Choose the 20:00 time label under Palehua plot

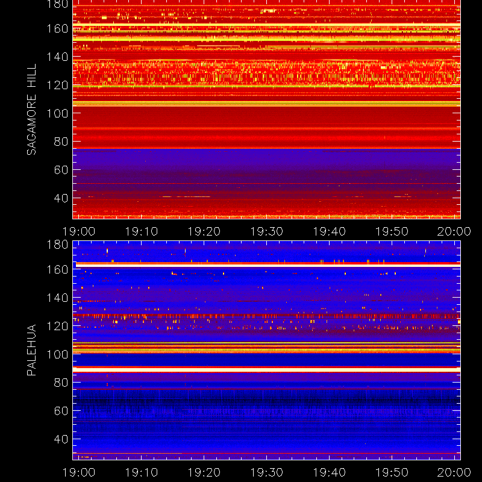pos(454,472)
